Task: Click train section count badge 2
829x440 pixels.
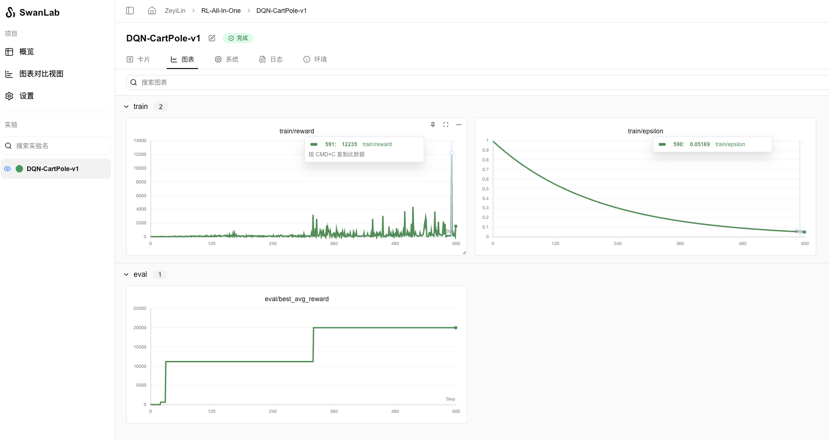Action: 161,107
